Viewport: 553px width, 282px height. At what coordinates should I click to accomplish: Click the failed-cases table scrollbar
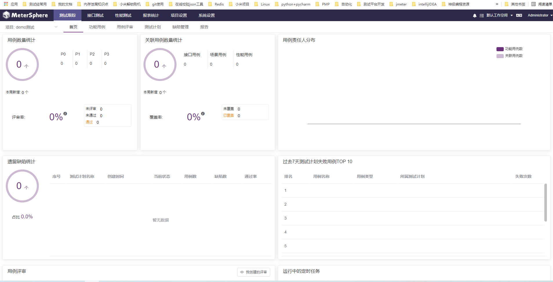[545, 202]
